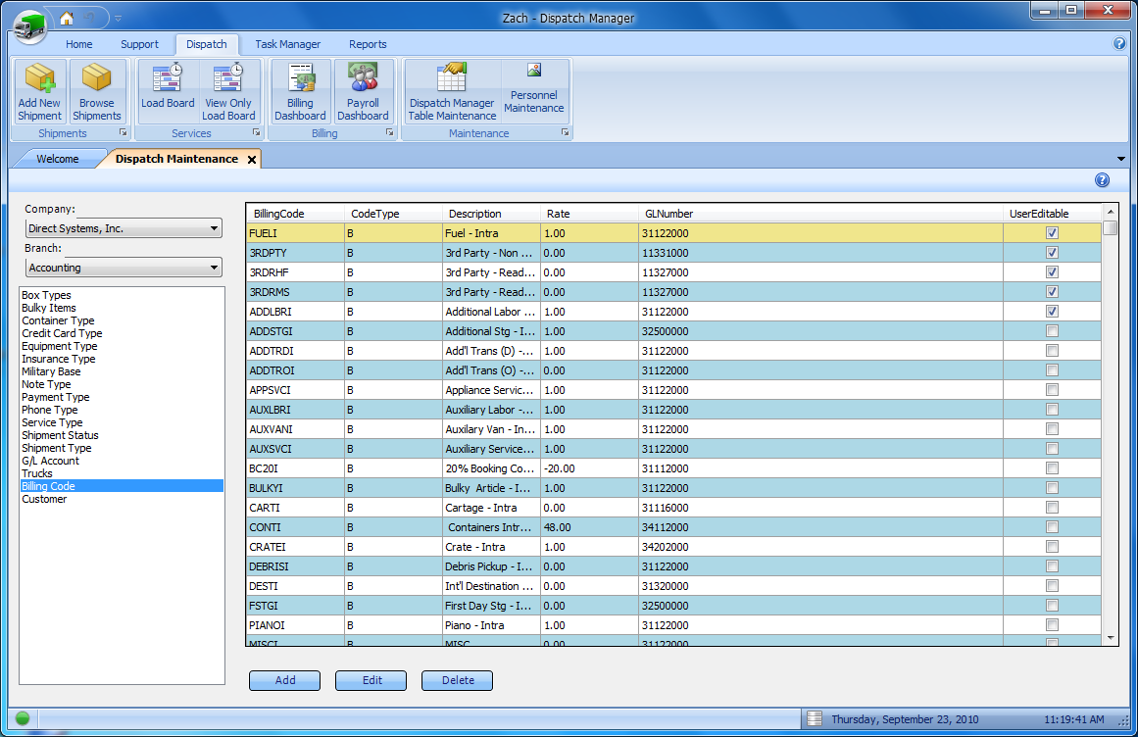
Task: Launch the Billing Dashboard
Action: [x=300, y=91]
